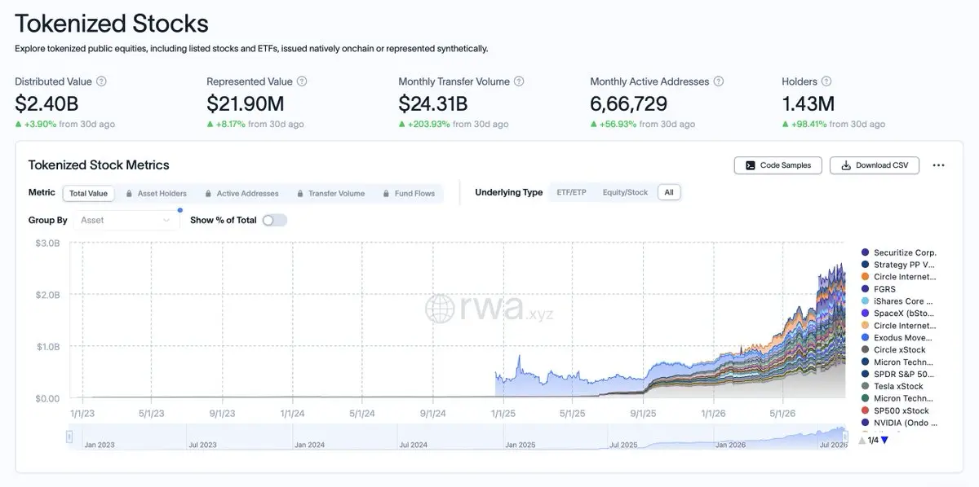
Task: Click Jan 2025 on the range navigator
Action: [x=520, y=445]
